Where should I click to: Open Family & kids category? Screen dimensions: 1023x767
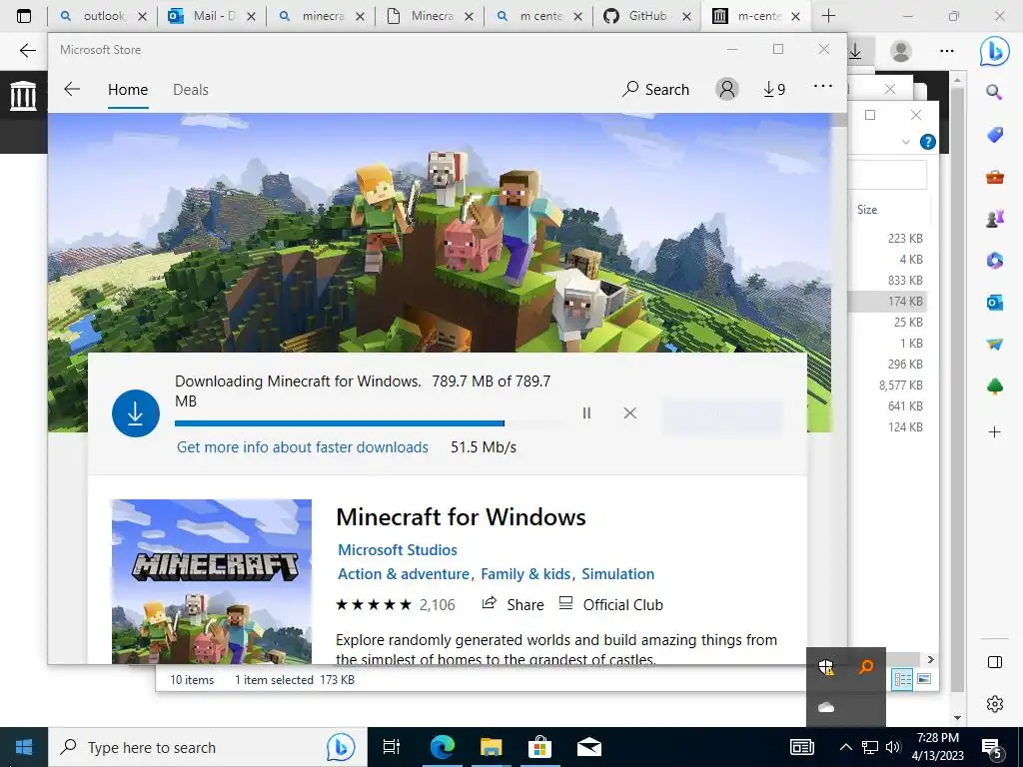coord(525,574)
